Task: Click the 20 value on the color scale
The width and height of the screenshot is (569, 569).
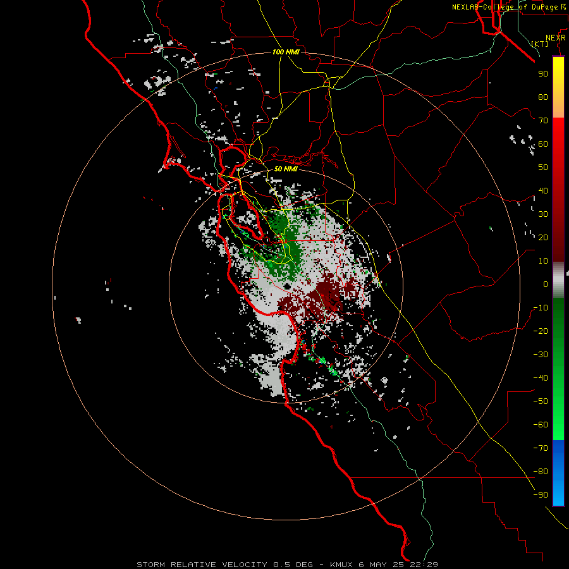Action: [543, 237]
